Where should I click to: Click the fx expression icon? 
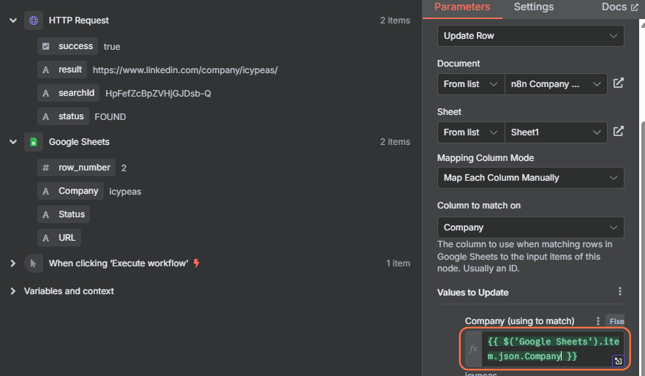coord(473,349)
